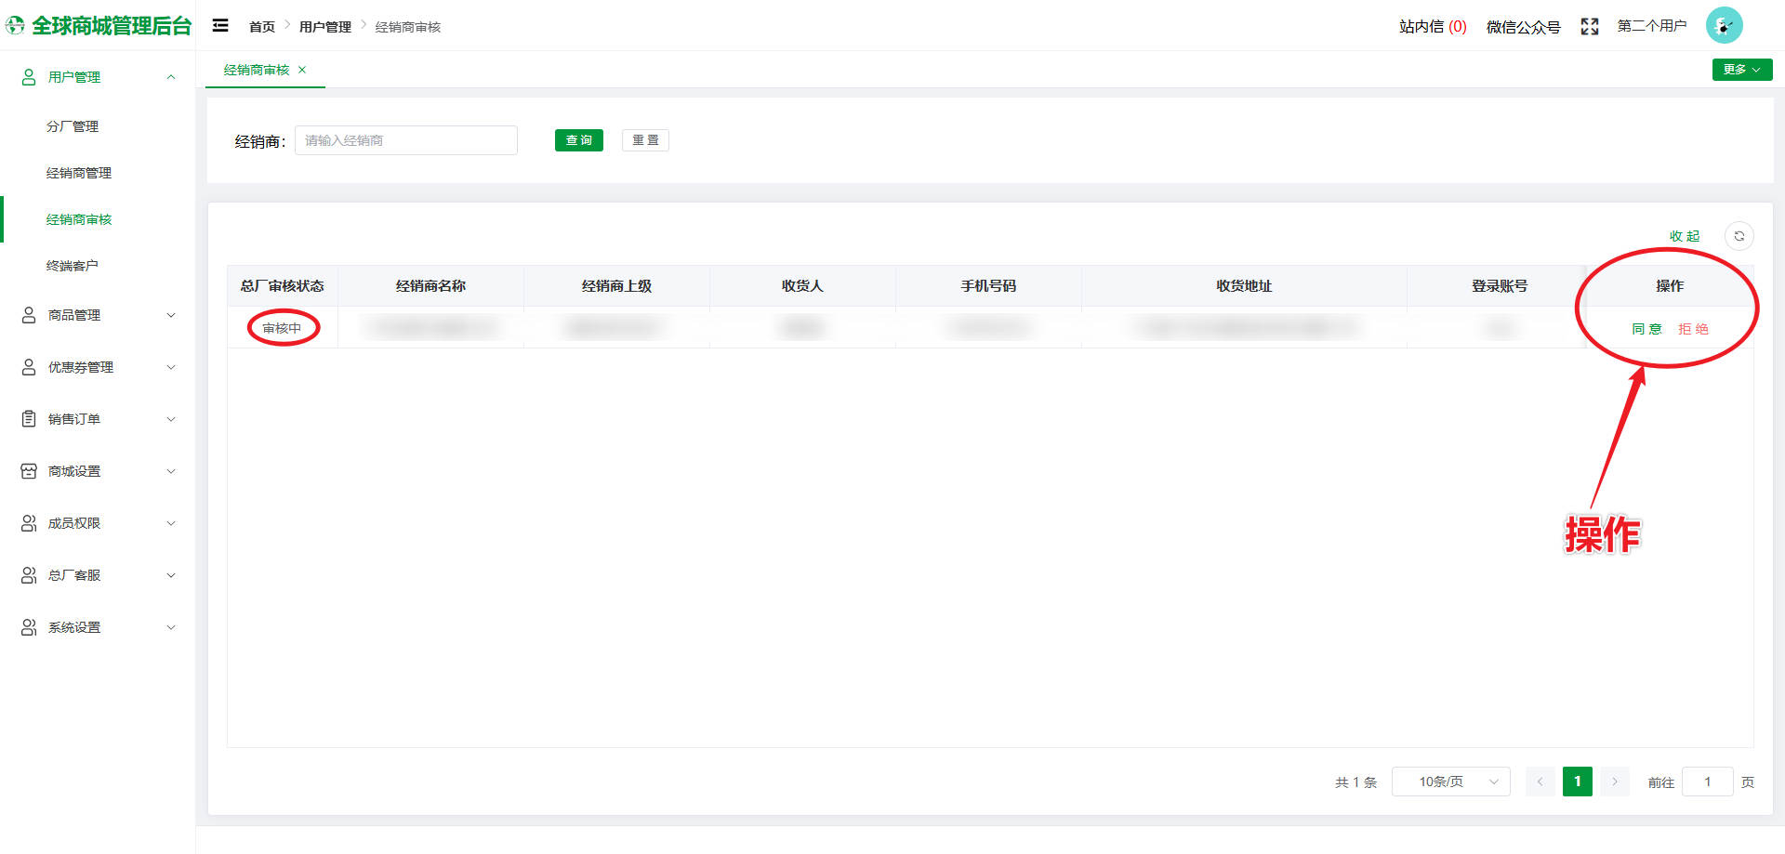Open the 10条/页 page size dropdown
This screenshot has width=1785, height=854.
click(1450, 782)
